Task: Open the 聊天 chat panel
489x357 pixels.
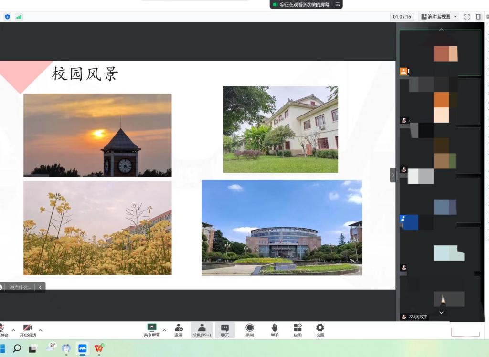Action: 225,329
